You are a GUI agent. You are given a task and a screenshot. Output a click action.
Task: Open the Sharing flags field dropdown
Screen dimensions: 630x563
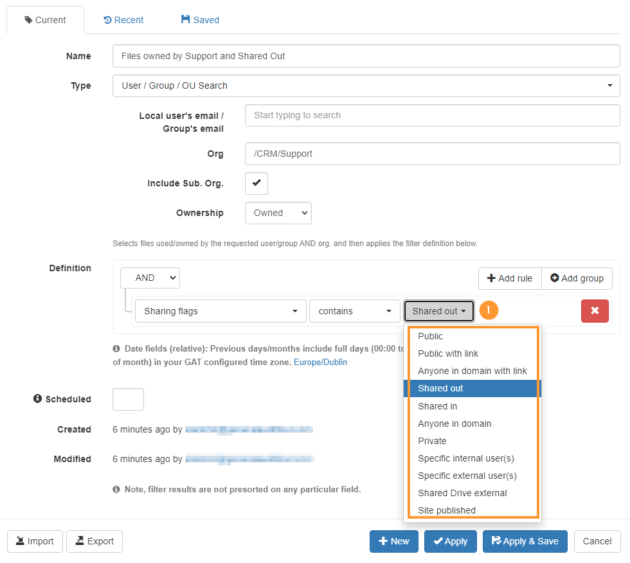click(221, 311)
